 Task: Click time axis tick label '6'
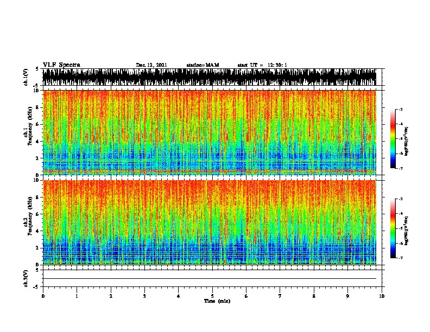click(x=246, y=296)
